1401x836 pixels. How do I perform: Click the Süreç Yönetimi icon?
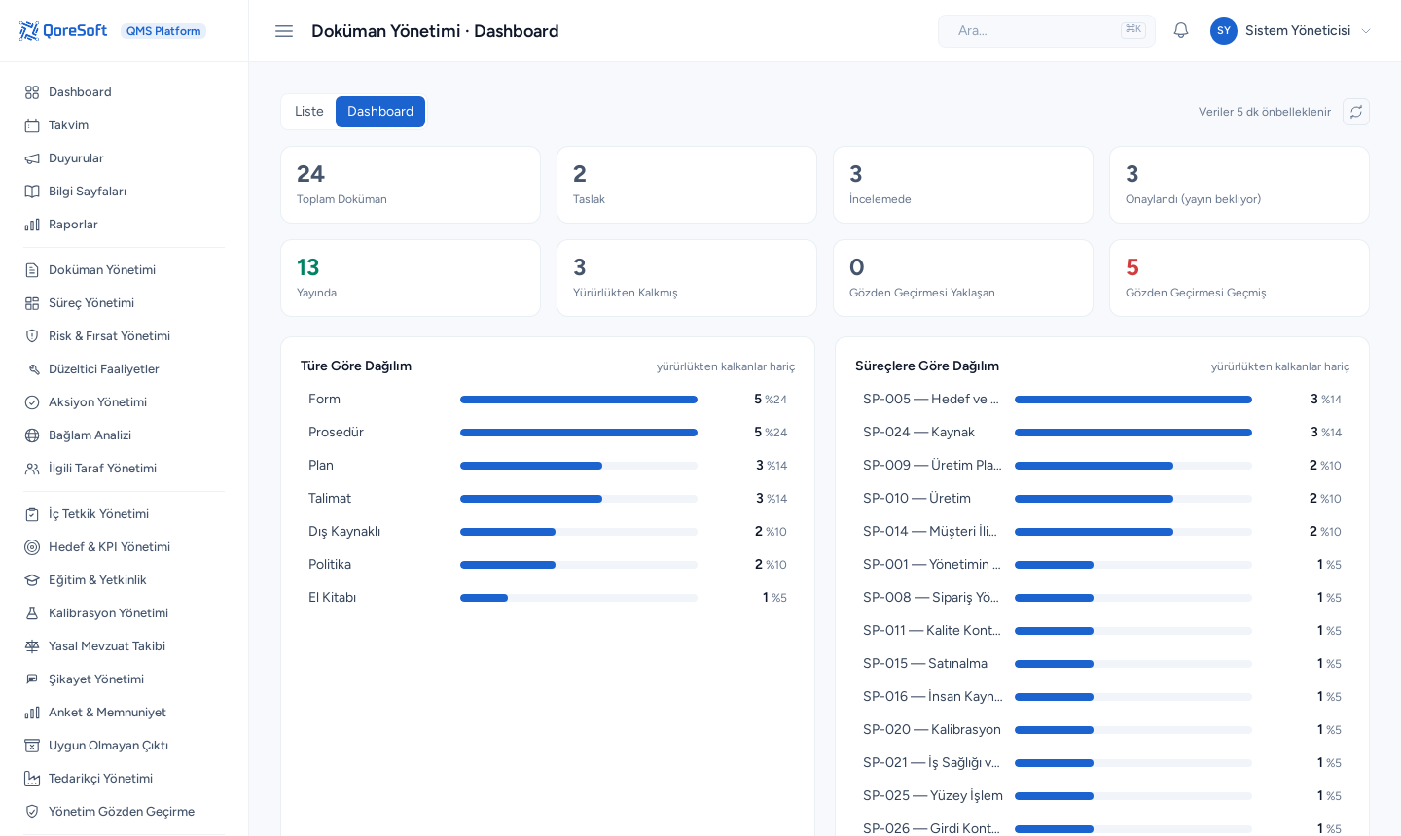coord(32,303)
